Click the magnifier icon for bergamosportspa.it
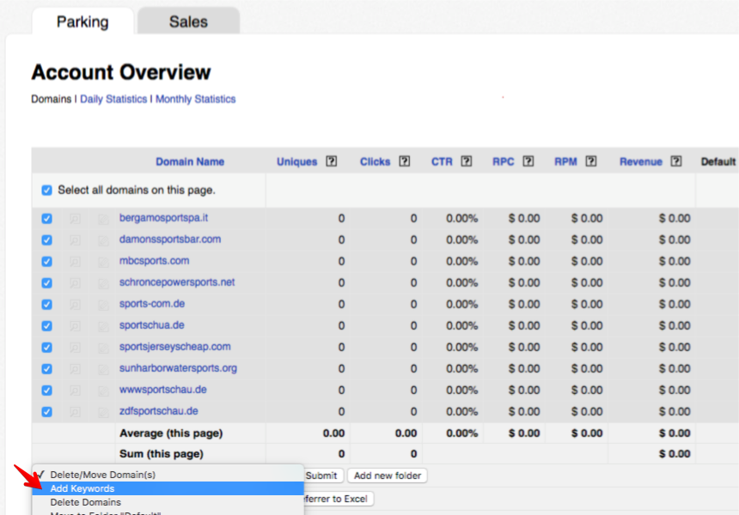The image size is (739, 515). pos(76,219)
